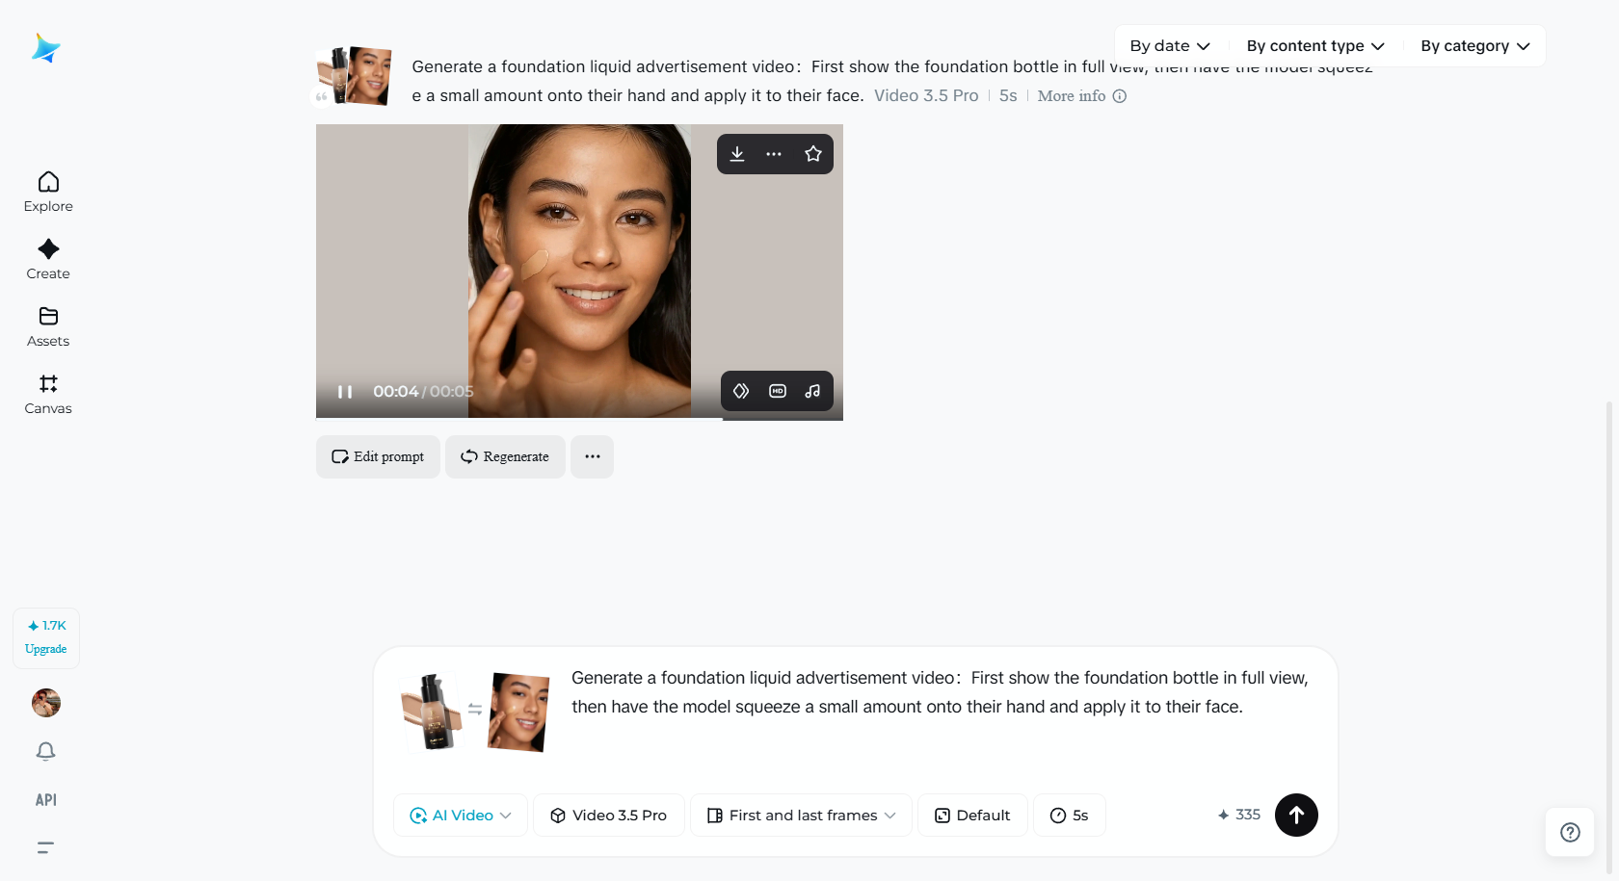The image size is (1619, 881).
Task: Switch to the Create section
Action: tap(47, 258)
